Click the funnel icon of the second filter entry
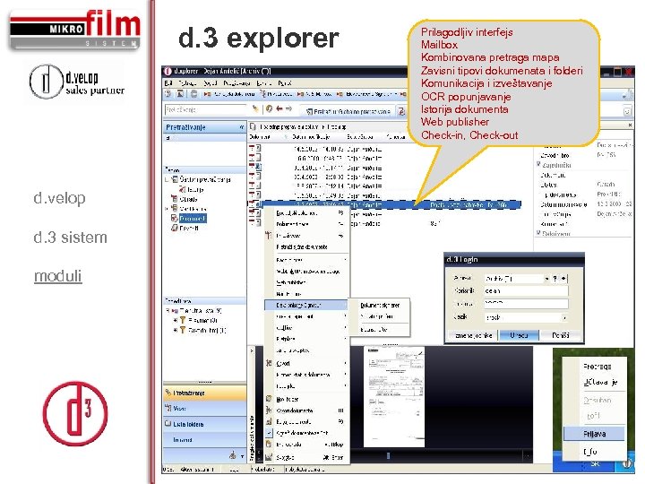Image resolution: width=645 pixels, height=484 pixels. tap(183, 330)
